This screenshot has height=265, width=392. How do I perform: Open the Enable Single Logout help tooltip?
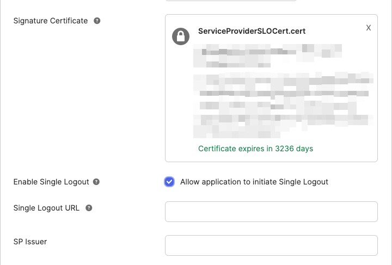[x=96, y=182]
